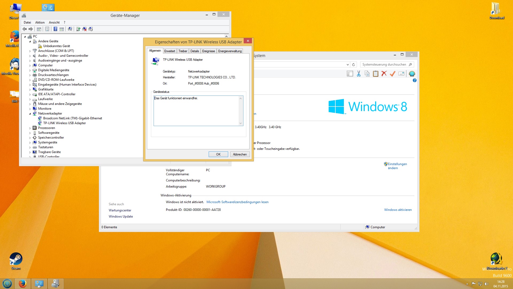The image size is (513, 289).
Task: Select Broadcom NetLink Gigabit-Ethernet device
Action: (72, 118)
